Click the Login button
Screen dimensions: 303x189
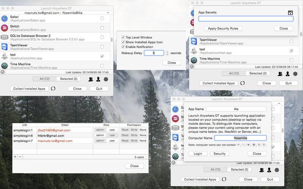(198, 154)
